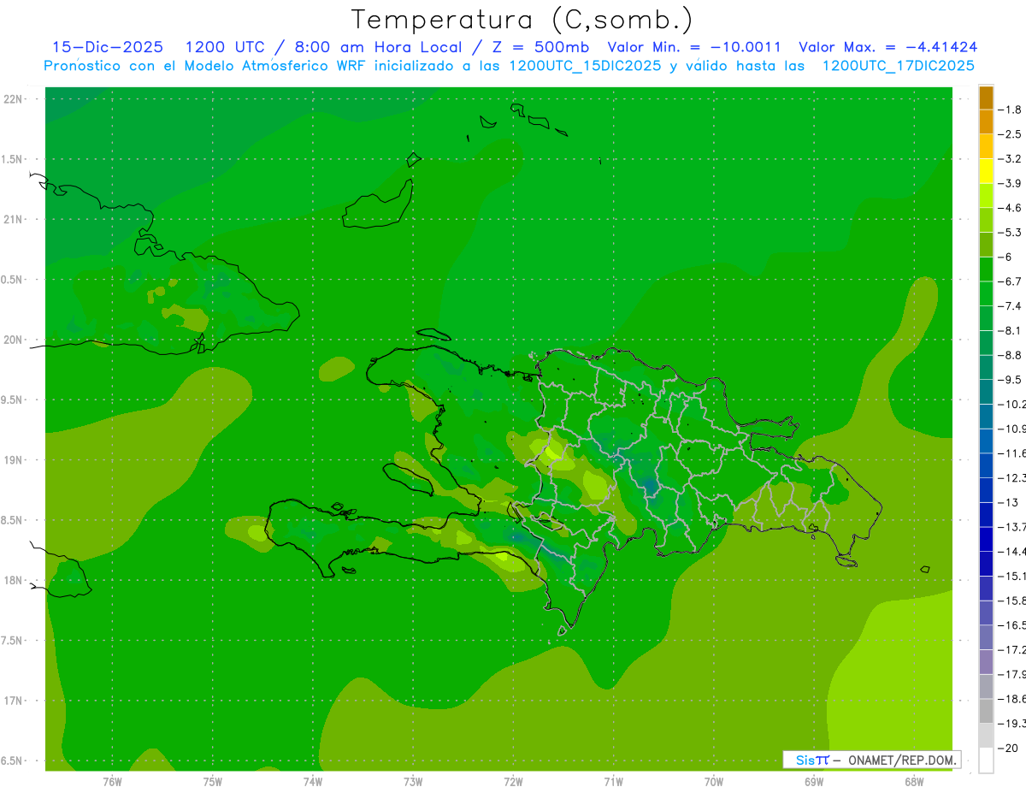Click the 'Z = 500mb' level label

pyautogui.click(x=539, y=47)
